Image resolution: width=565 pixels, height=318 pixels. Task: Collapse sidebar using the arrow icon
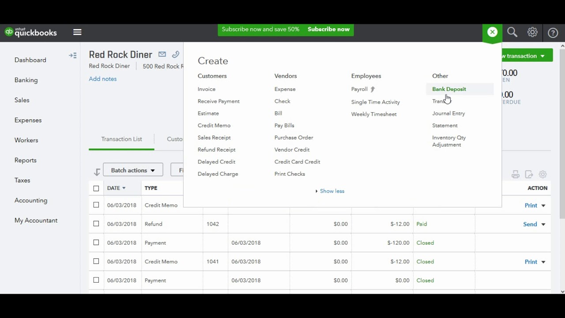tap(73, 55)
